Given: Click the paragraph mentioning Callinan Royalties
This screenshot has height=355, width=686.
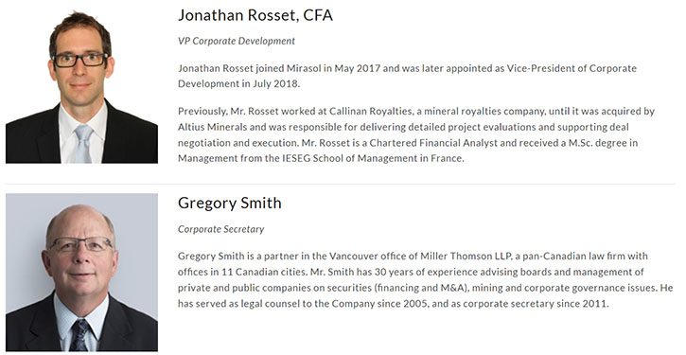Looking at the screenshot, I should pos(416,134).
